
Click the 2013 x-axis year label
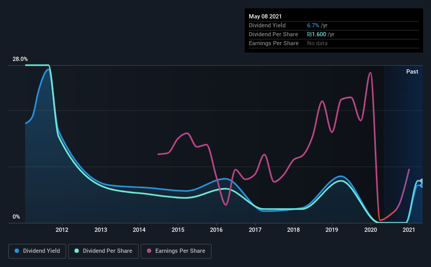[101, 230]
